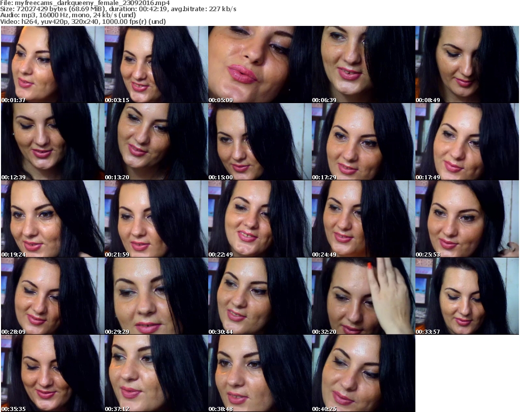The image size is (520, 412).
Task: Select the thumbnail timestamped 00:12:39
Action: pos(53,142)
